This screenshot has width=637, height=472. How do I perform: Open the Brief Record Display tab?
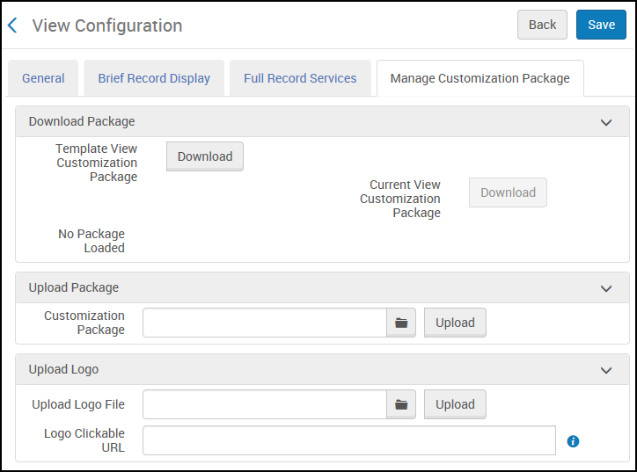[x=154, y=78]
